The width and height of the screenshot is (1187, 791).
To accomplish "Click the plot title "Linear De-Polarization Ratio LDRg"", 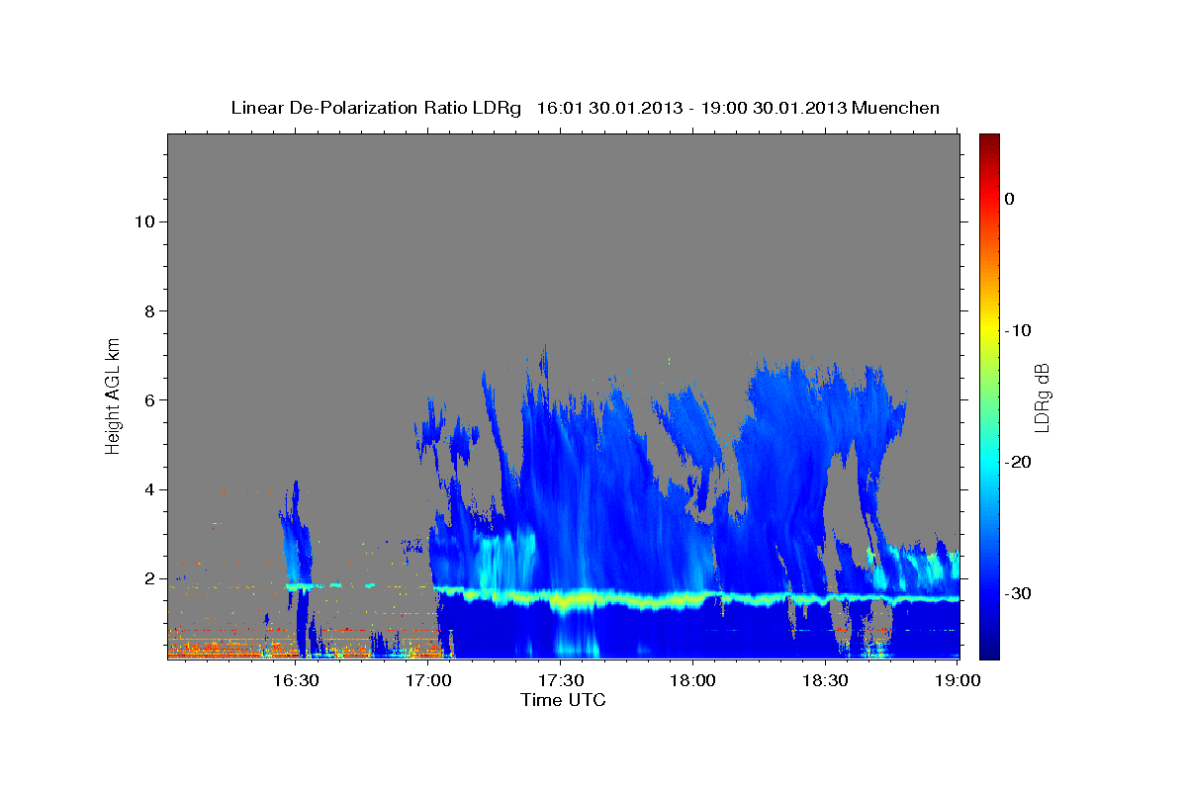I will click(x=376, y=108).
